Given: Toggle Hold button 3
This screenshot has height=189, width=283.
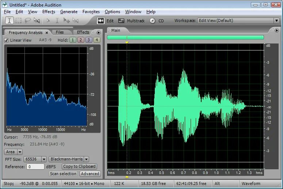Looking at the screenshot, I should (89, 40).
